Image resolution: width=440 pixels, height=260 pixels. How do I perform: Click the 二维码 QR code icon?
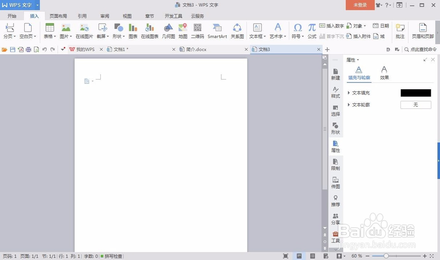197,28
